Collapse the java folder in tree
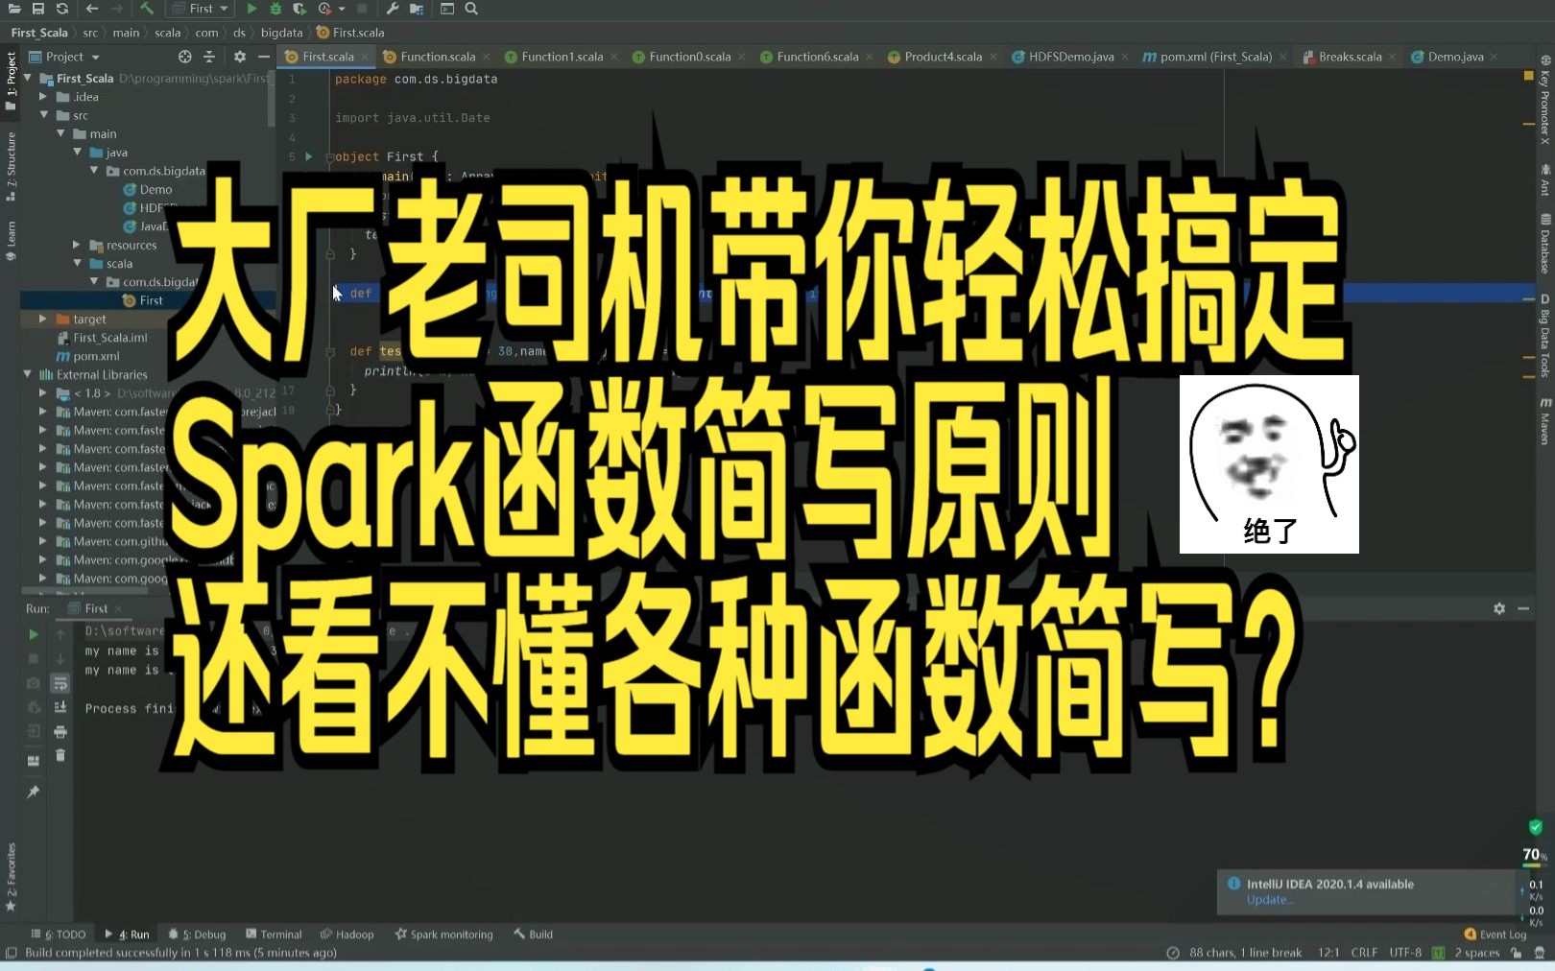The width and height of the screenshot is (1555, 971). (78, 153)
